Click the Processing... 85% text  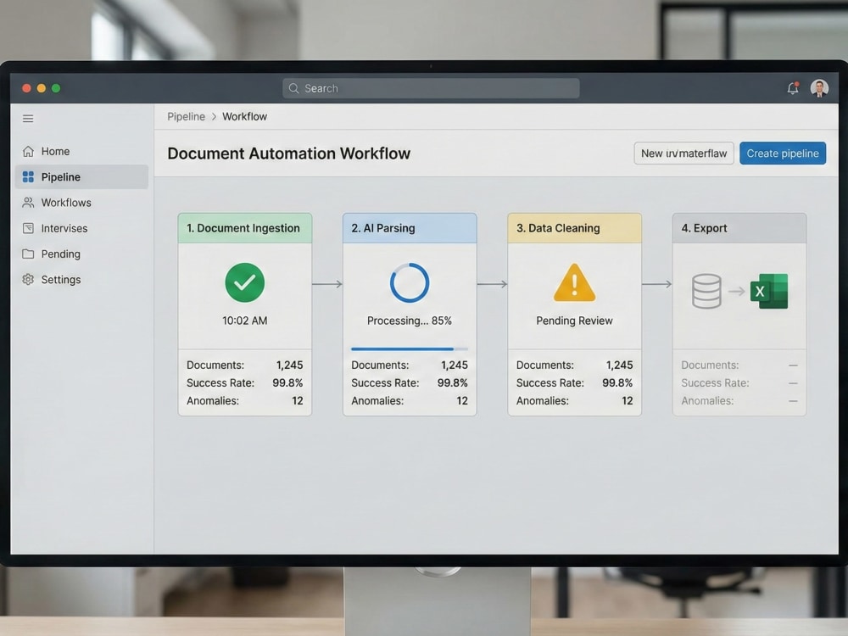(x=410, y=321)
